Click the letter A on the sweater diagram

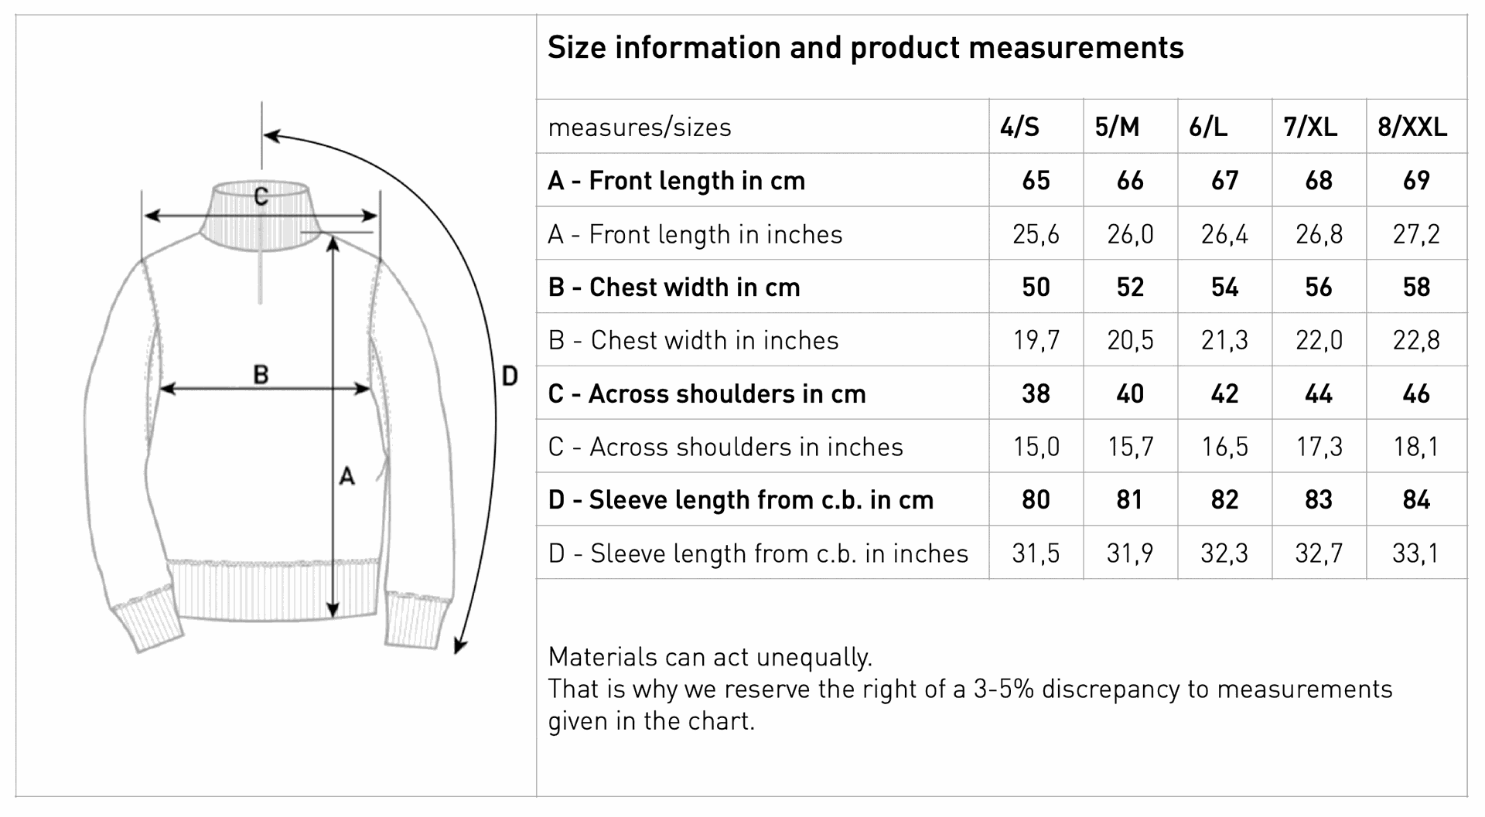pyautogui.click(x=347, y=476)
